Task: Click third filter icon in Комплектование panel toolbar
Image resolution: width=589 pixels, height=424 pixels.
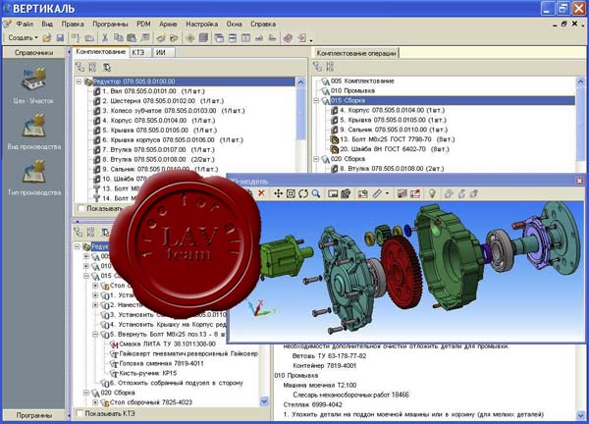Action: click(x=107, y=67)
